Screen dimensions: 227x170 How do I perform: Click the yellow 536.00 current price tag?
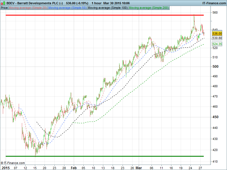tap(217, 33)
